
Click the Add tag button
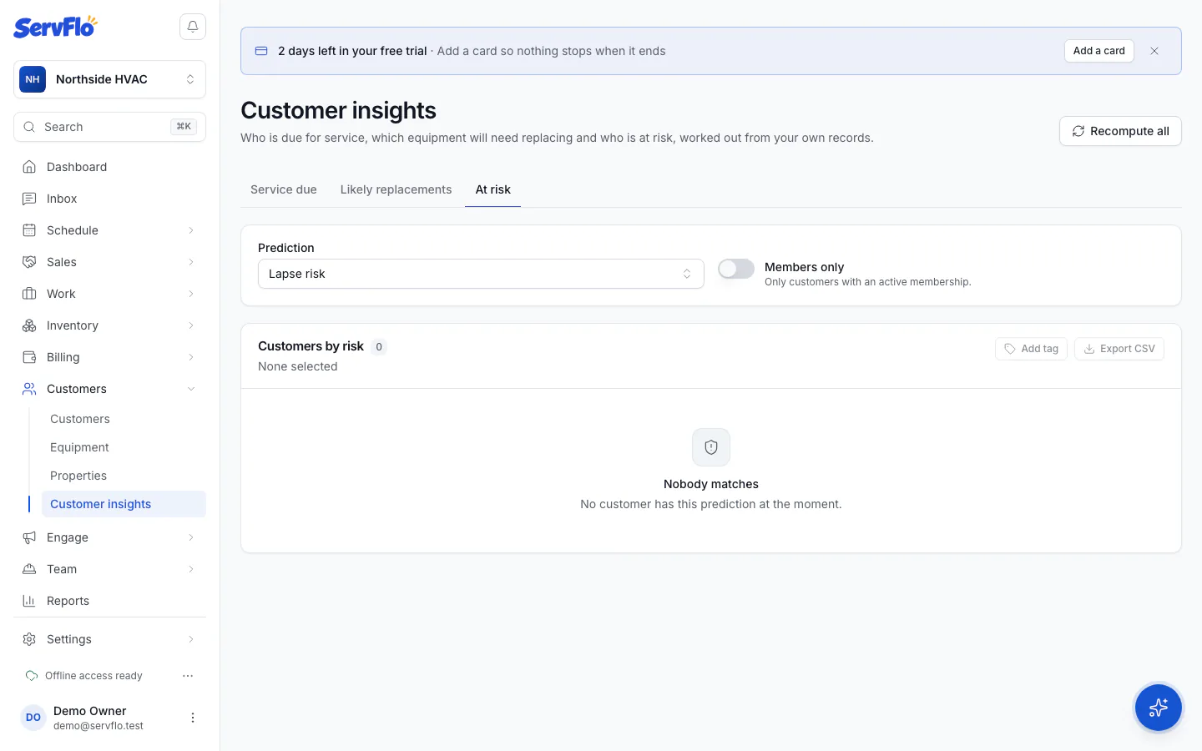pos(1031,349)
